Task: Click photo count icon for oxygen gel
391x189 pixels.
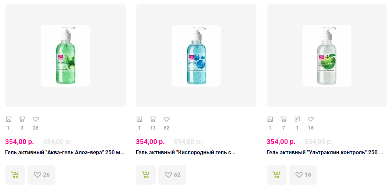Action: (139, 119)
